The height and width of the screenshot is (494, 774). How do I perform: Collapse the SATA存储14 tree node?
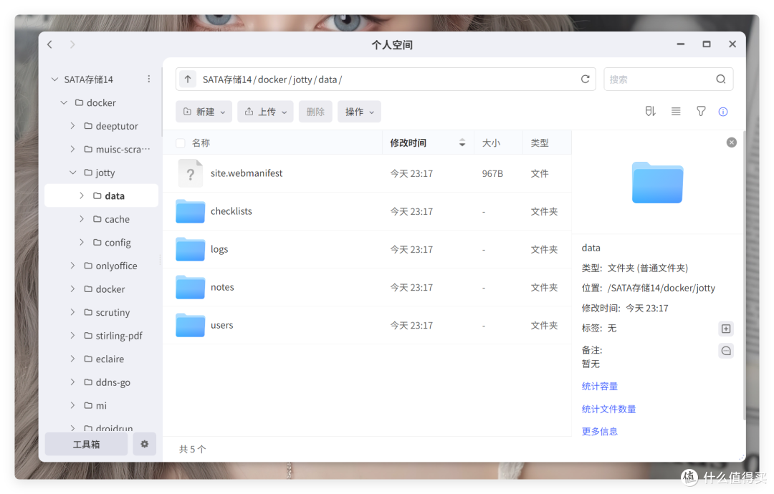pos(54,79)
